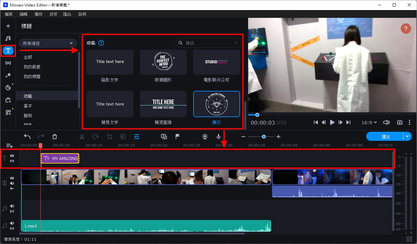The image size is (417, 244).
Task: Click the music note audio tab
Action: point(8,38)
